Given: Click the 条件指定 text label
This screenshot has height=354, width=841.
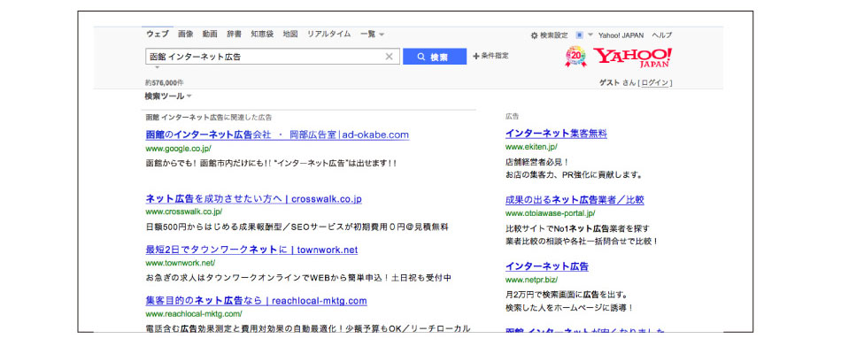Looking at the screenshot, I should [495, 56].
